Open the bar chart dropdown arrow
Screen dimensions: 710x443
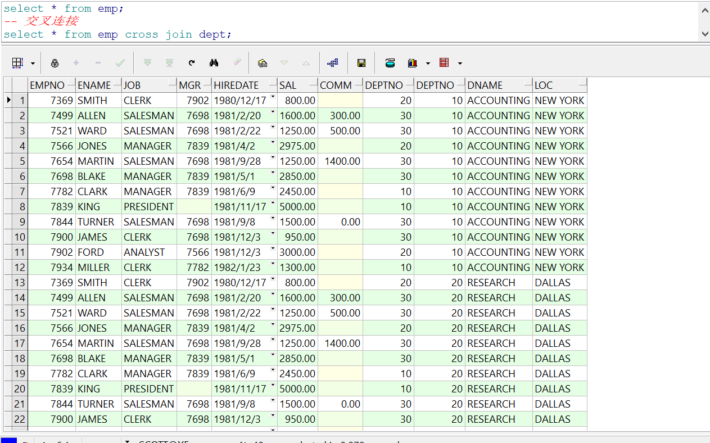[x=428, y=64]
